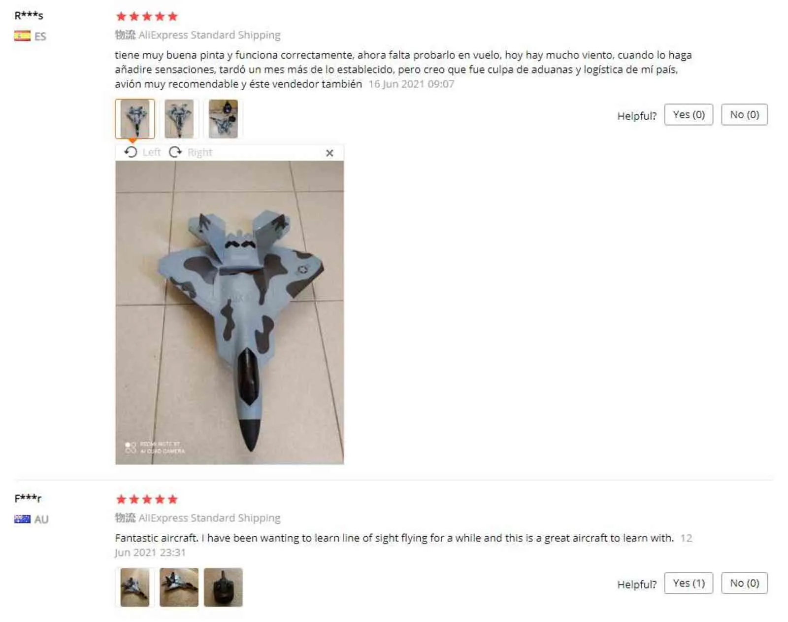Open third thumbnail in R***s review
Screen dimensions: 788x622
[x=223, y=119]
